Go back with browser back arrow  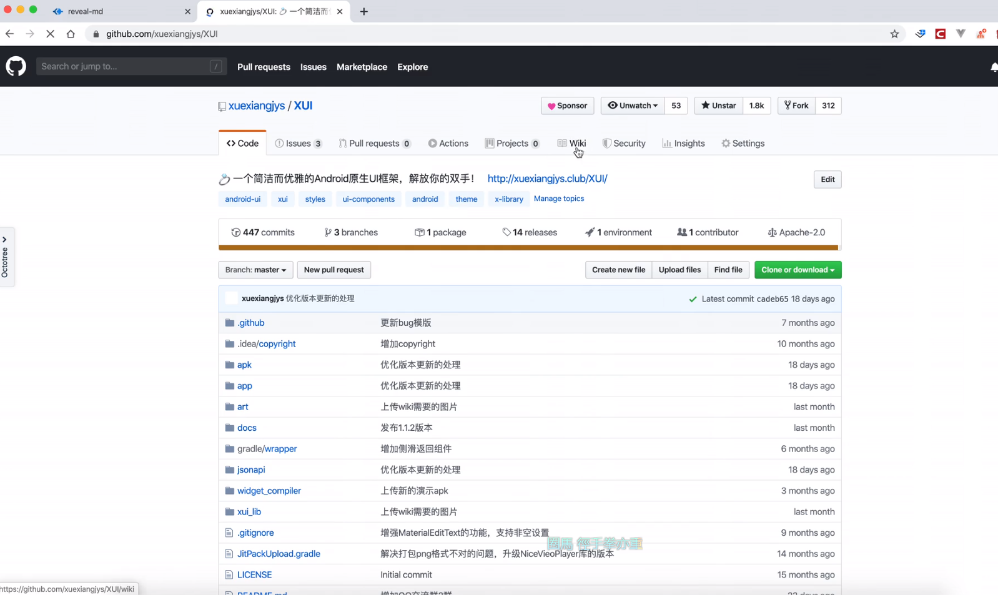[x=9, y=34]
